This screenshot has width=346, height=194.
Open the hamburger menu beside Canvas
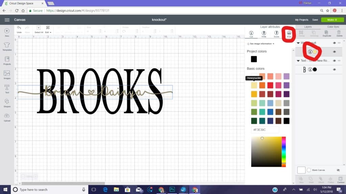[7, 20]
